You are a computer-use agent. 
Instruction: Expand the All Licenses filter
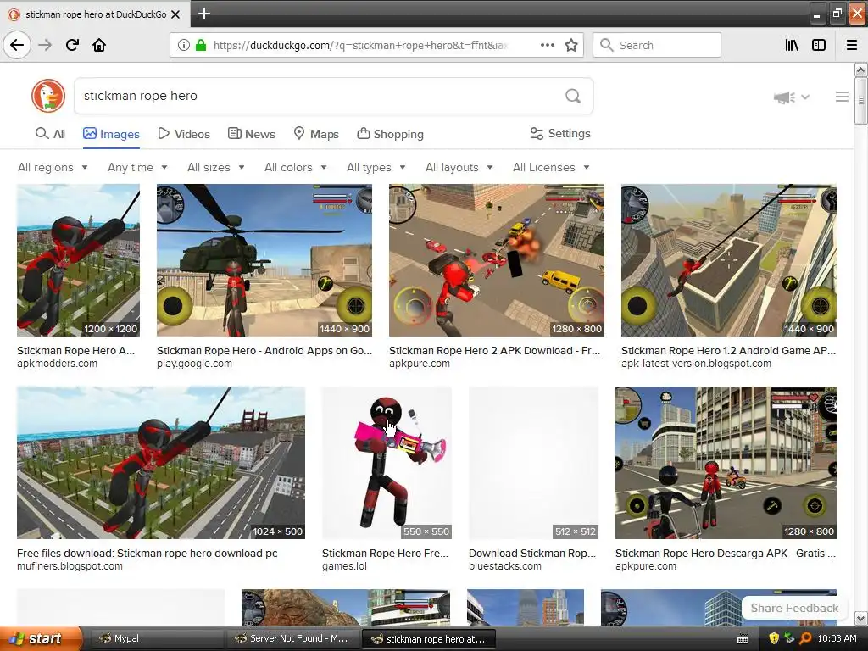point(551,167)
